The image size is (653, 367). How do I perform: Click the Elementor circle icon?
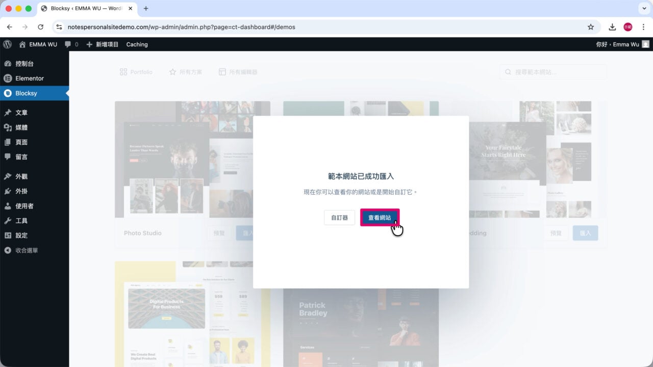[8, 78]
